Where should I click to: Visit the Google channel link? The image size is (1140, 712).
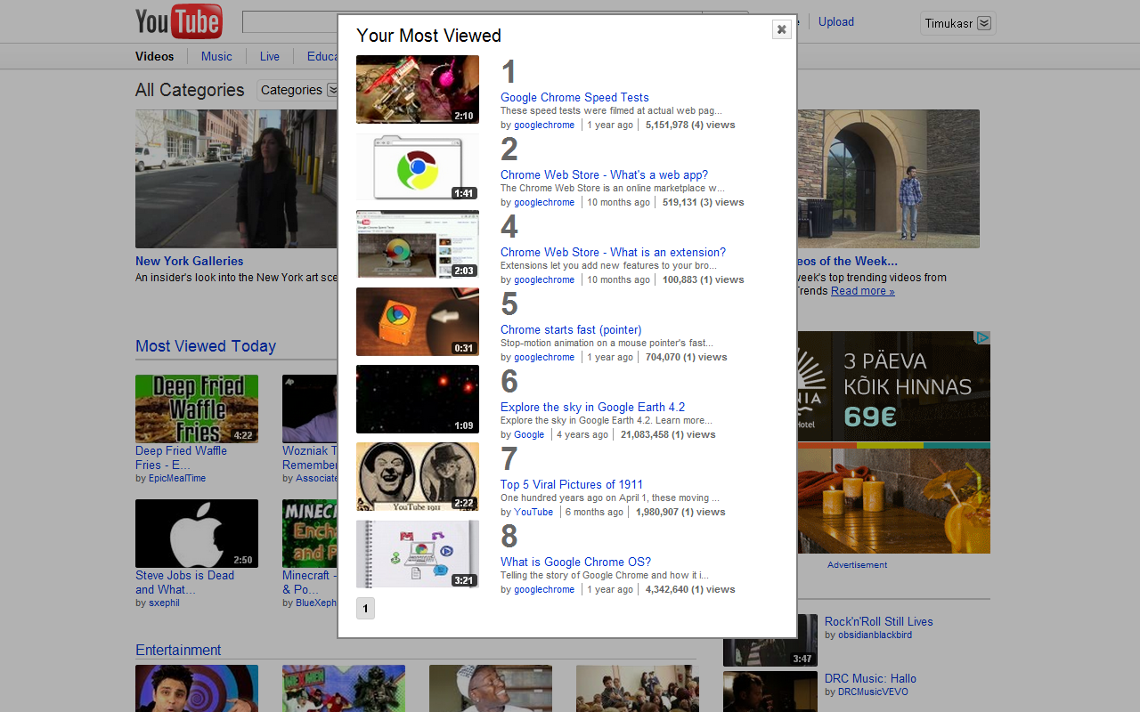(529, 435)
